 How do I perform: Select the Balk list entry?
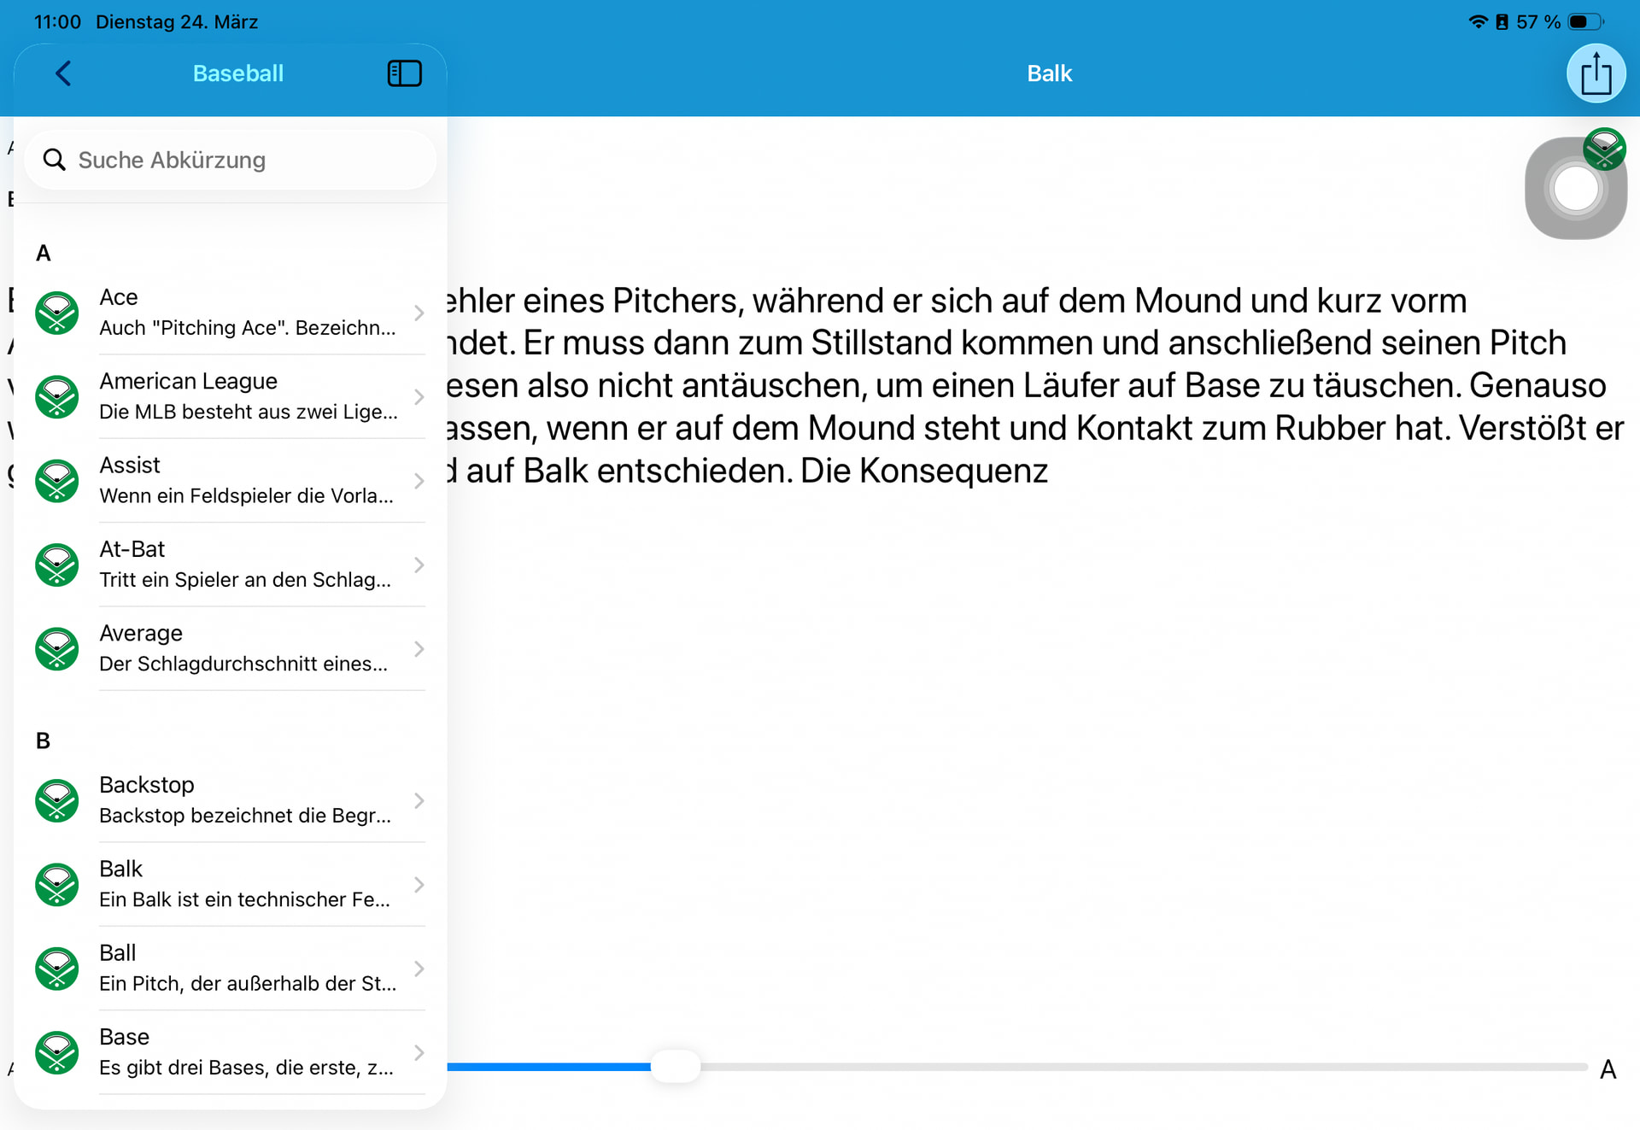tap(243, 884)
